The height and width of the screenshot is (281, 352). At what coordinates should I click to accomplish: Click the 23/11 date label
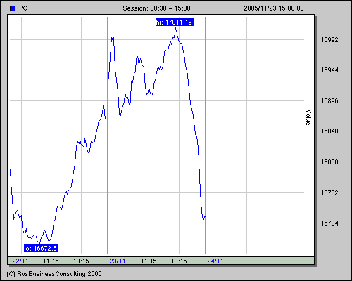[118, 261]
